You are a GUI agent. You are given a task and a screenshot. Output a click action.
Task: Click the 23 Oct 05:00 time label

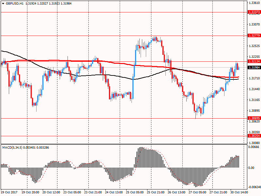(x=72, y=192)
